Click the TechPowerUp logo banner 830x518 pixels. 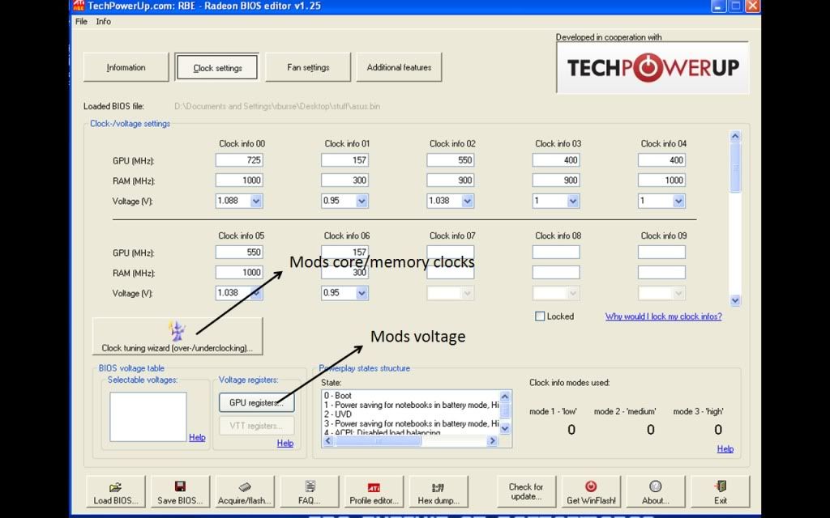pyautogui.click(x=652, y=68)
